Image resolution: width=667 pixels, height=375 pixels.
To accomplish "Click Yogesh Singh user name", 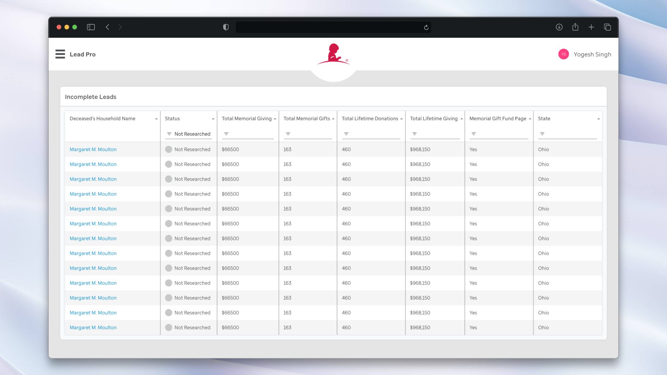I will tap(592, 55).
